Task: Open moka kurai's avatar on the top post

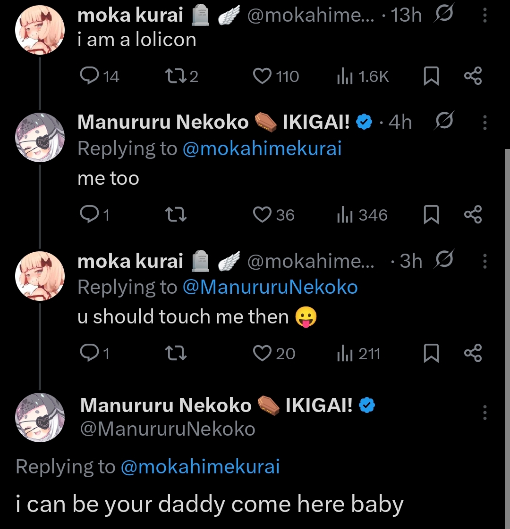Action: coord(40,31)
